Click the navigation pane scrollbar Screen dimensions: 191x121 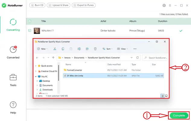(x=59, y=73)
